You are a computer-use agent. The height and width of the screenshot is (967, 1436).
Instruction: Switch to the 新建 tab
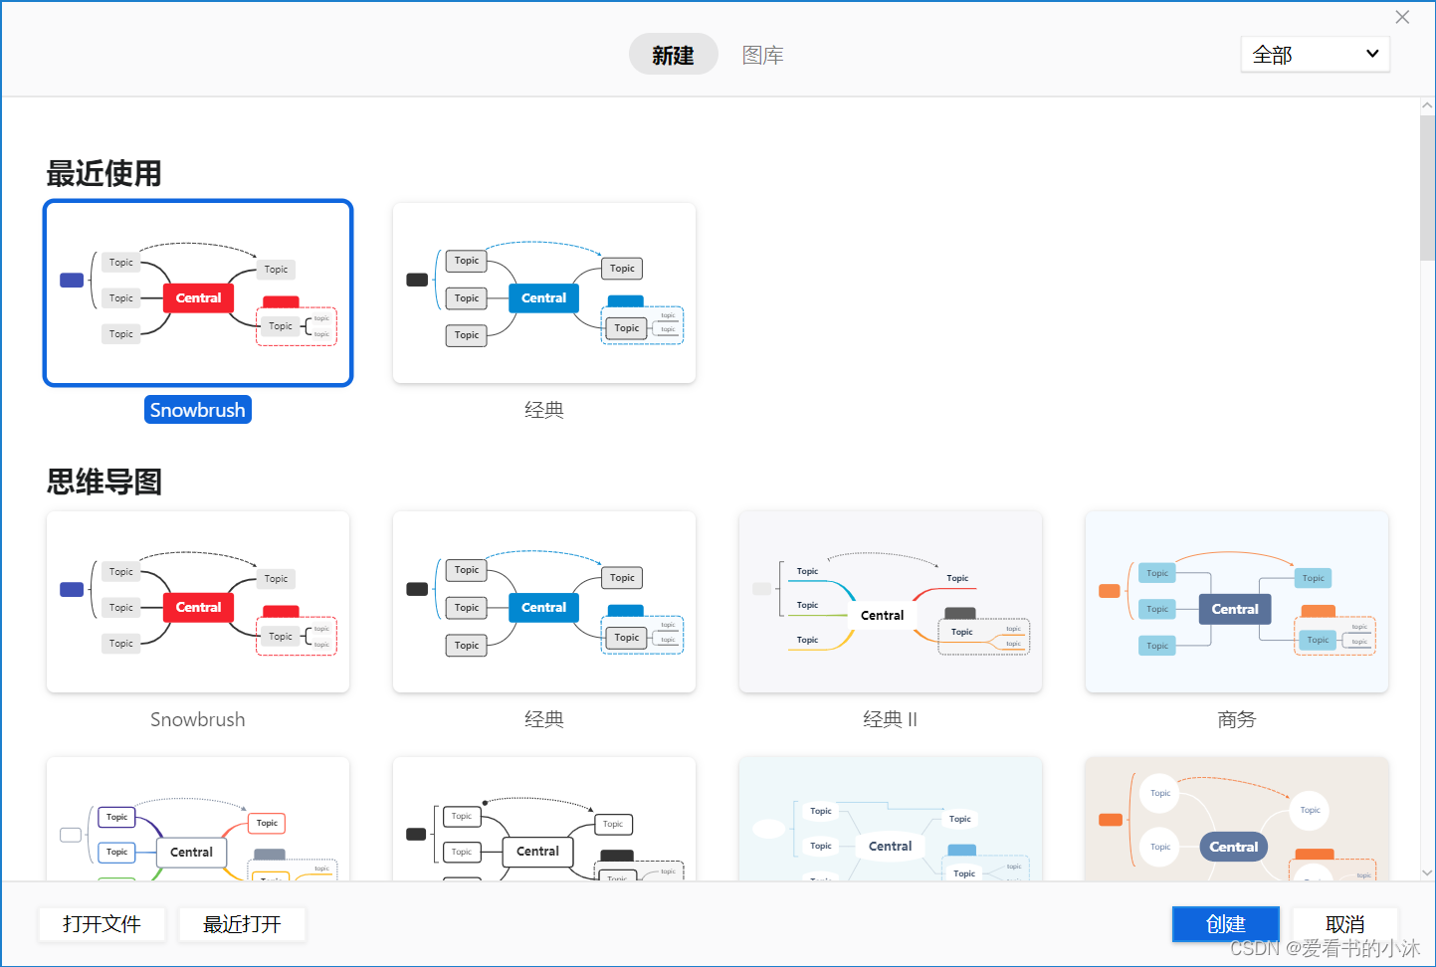(673, 55)
